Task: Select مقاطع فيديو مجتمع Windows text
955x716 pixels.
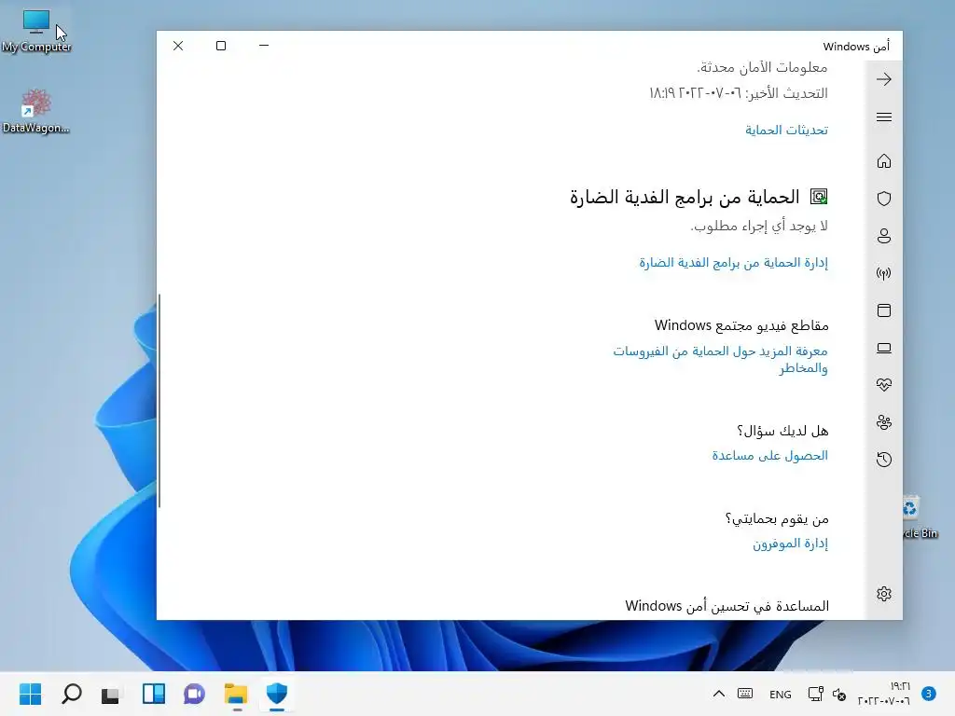Action: 741,325
